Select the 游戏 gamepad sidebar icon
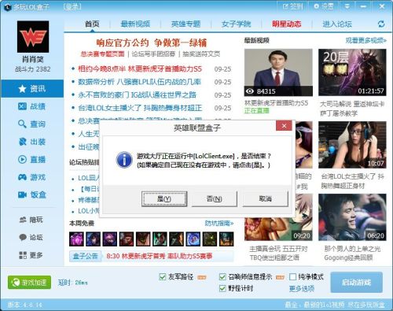Image resolution: width=393 pixels, height=311 pixels. point(22,177)
